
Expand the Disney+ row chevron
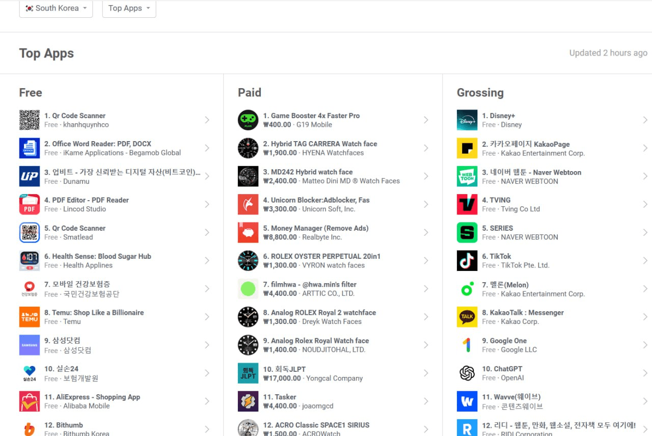(645, 120)
